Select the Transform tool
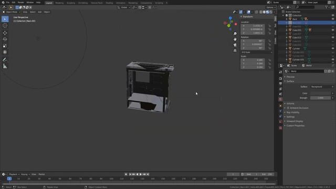Viewport: 336px width, 189px height. [5, 52]
